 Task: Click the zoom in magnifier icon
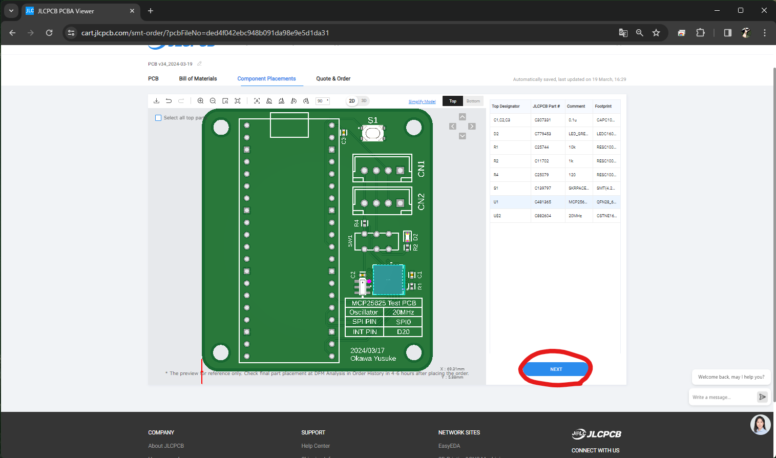200,100
